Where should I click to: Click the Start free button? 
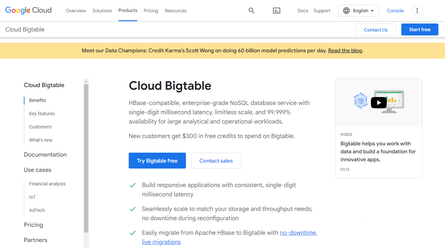coord(420,29)
